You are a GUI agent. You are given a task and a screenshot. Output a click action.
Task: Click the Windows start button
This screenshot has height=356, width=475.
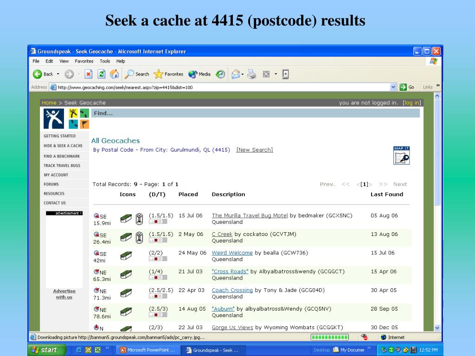(47, 350)
